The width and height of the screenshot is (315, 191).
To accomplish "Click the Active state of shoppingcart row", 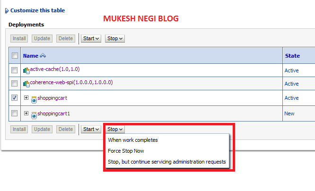I will [x=291, y=98].
